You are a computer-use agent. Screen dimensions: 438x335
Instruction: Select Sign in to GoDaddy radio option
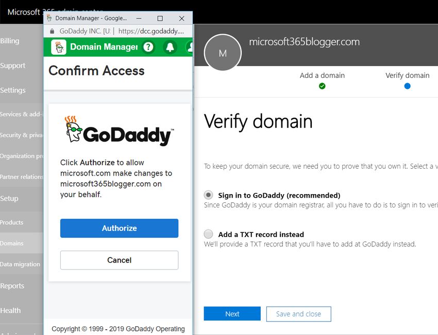[x=208, y=195]
